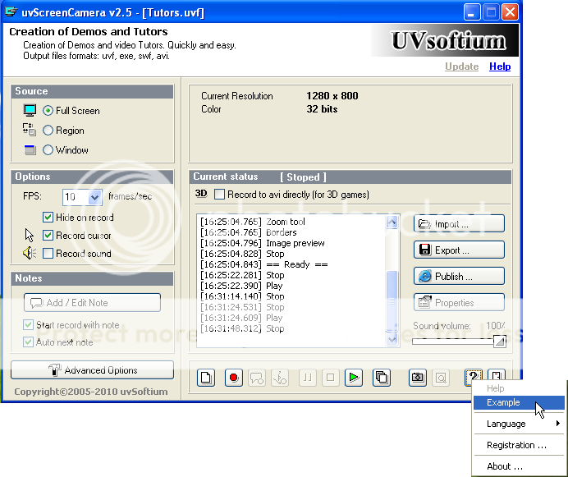This screenshot has width=568, height=477.
Task: Click the window icon beside Window option
Action: [30, 149]
